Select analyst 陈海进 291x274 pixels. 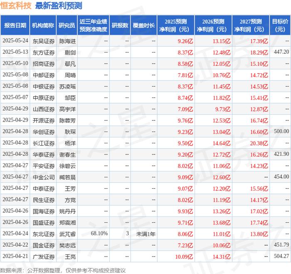tap(67, 41)
